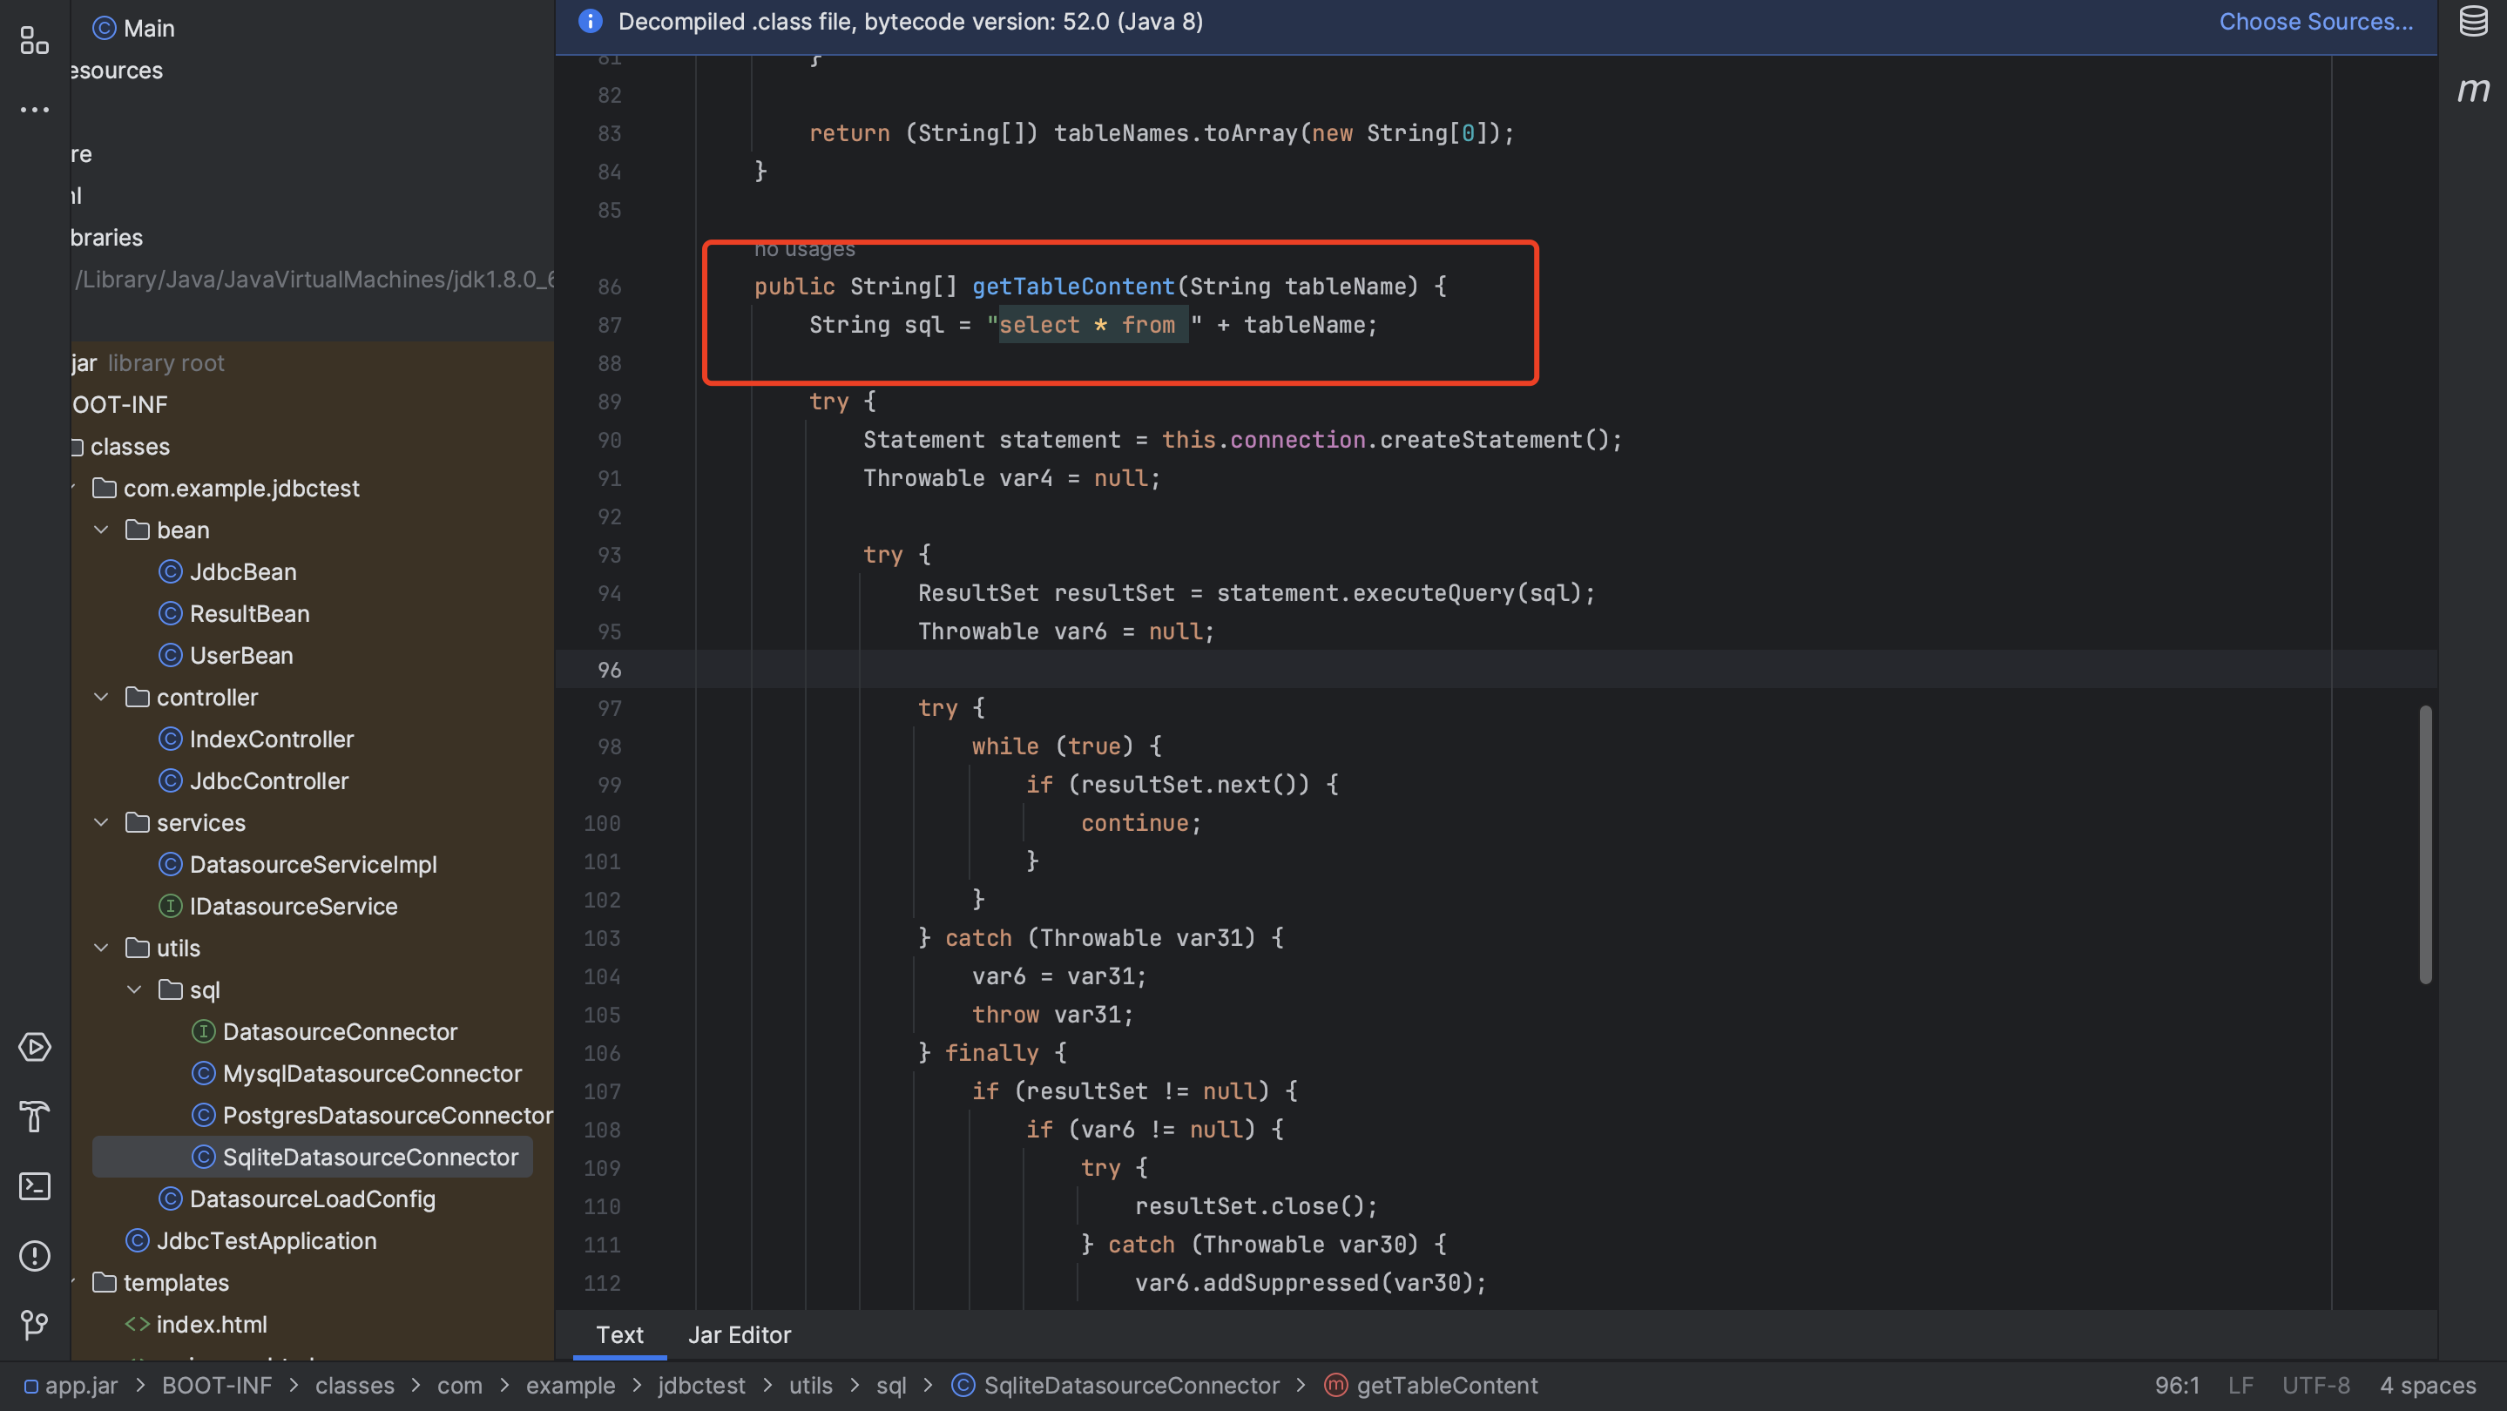This screenshot has width=2507, height=1411.
Task: Open the Terminal tool window
Action: [x=34, y=1186]
